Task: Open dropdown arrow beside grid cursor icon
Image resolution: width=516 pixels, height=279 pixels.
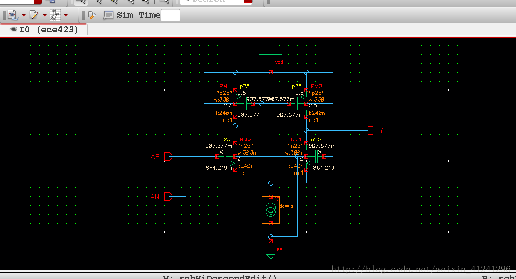Action: (66, 15)
